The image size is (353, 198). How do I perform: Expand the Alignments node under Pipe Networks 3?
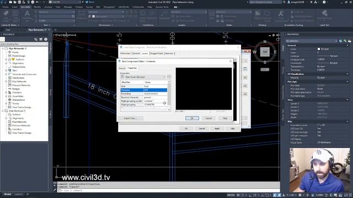(6, 63)
